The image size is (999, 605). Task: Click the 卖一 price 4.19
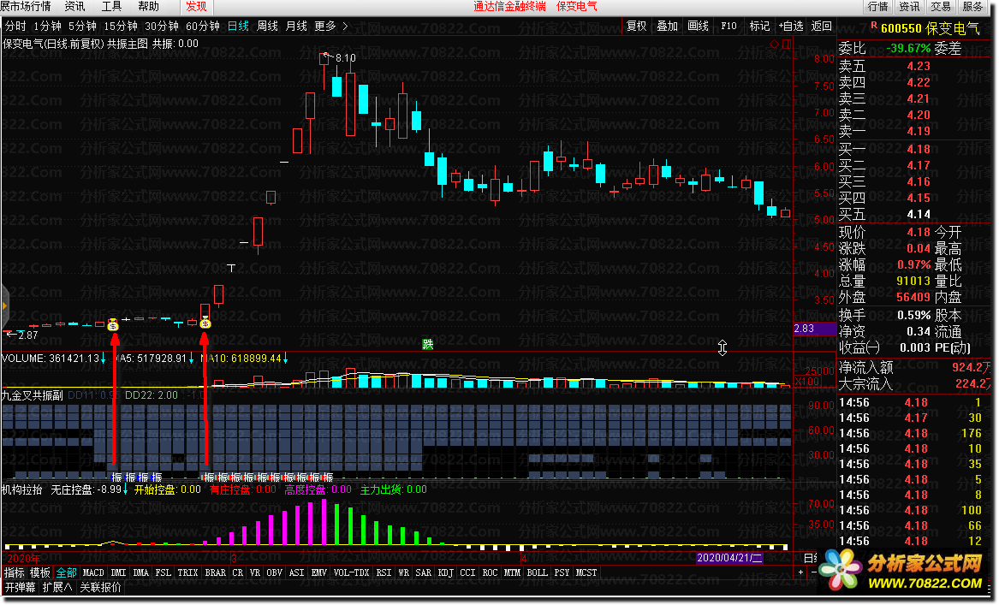(x=918, y=131)
